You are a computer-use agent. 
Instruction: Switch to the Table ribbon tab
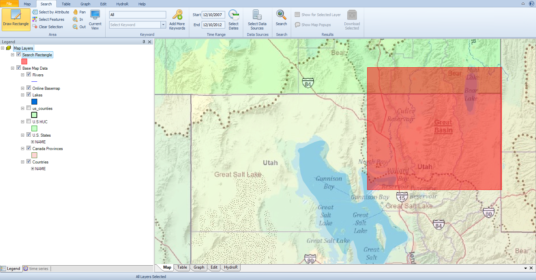point(66,4)
